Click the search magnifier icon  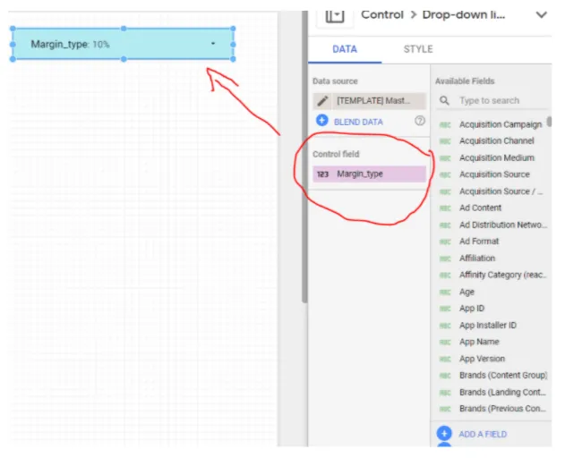pyautogui.click(x=444, y=100)
